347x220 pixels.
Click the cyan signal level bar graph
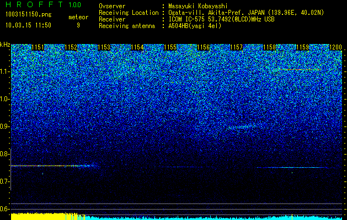[x=213, y=217]
